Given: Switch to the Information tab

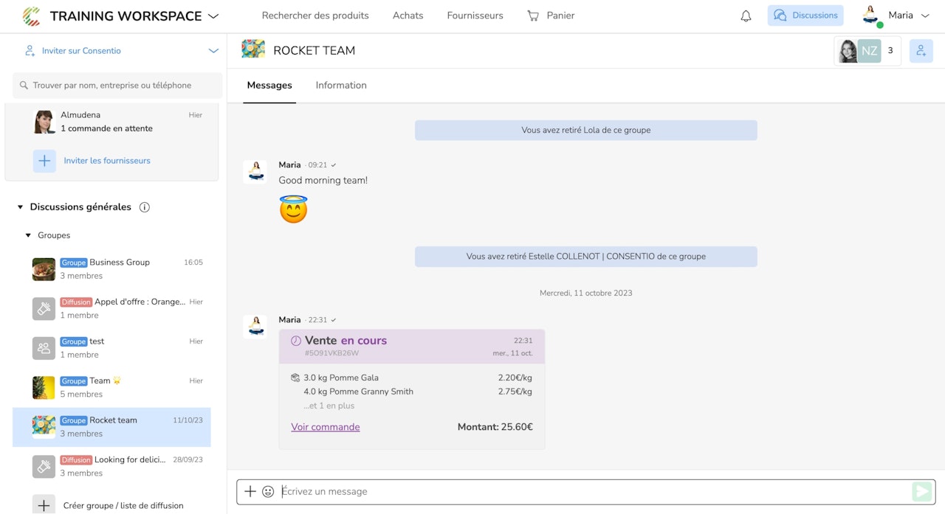Looking at the screenshot, I should 341,86.
